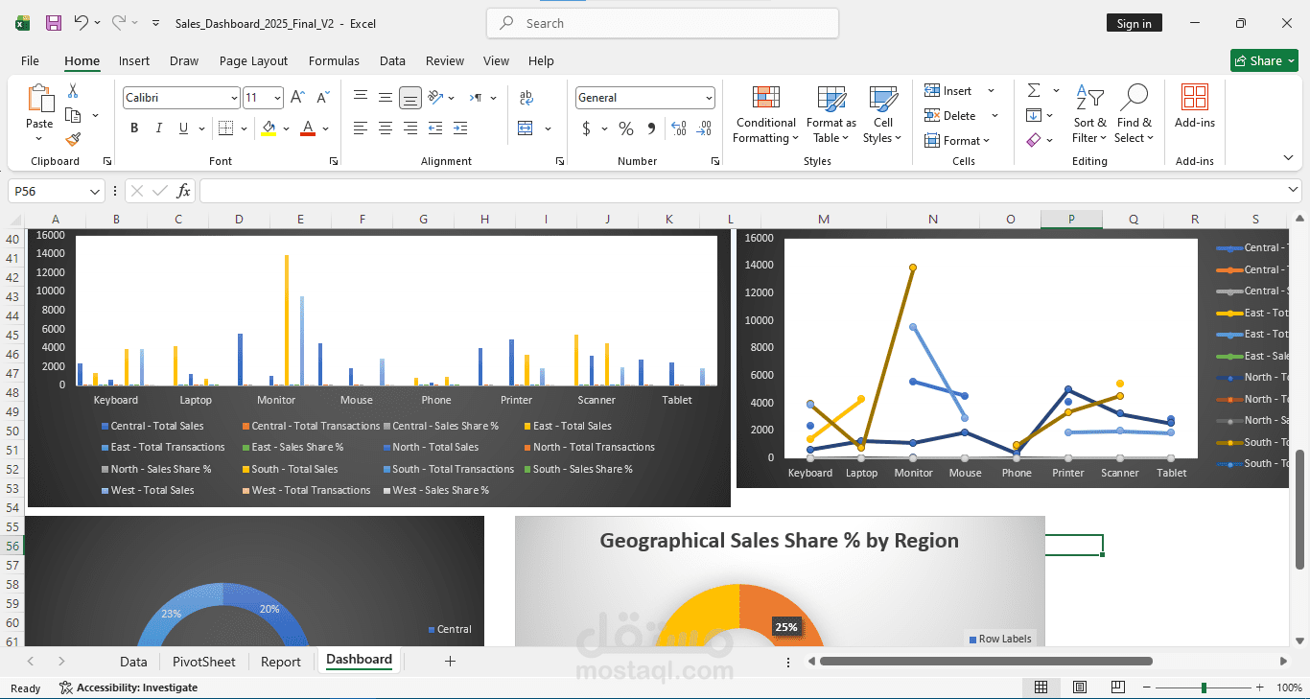Decrease font size with the smaller A icon

[323, 98]
